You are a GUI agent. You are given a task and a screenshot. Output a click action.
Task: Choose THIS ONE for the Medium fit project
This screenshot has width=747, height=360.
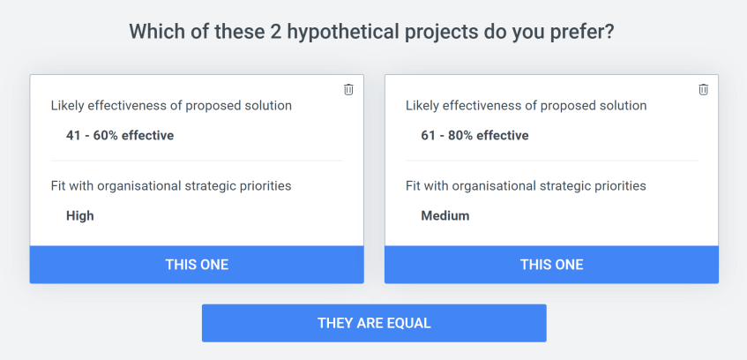pyautogui.click(x=552, y=265)
